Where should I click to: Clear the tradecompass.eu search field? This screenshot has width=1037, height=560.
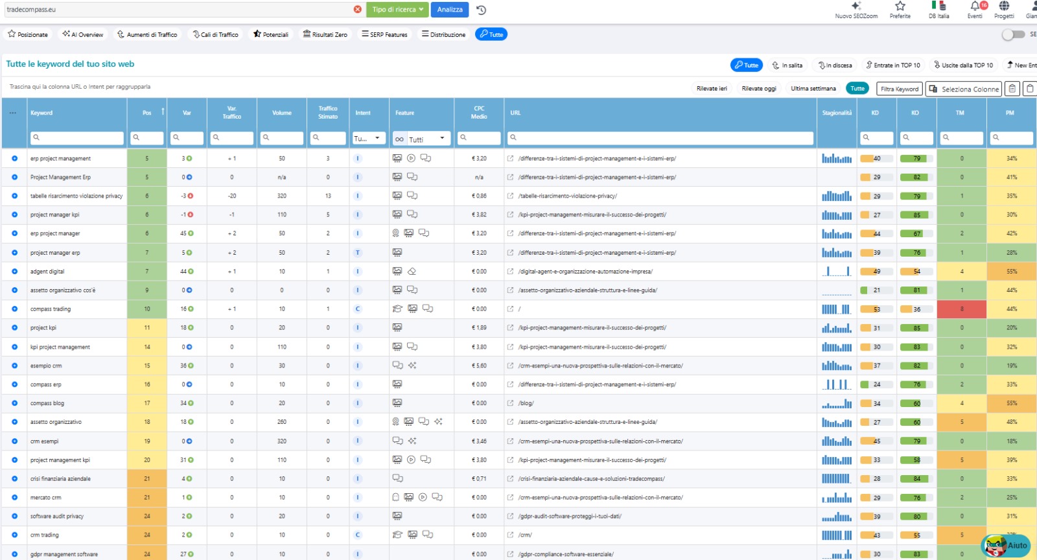pos(358,10)
